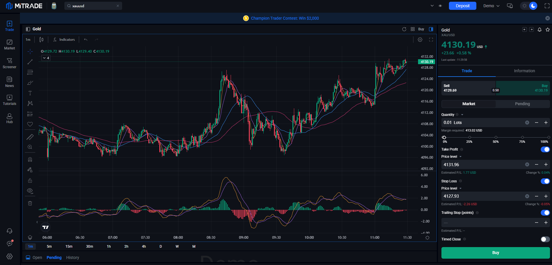Lock all drawing tools
This screenshot has width=552, height=265.
30,180
